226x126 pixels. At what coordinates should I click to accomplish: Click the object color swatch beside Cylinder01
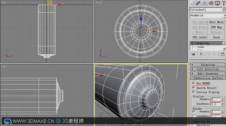[x=225, y=9]
